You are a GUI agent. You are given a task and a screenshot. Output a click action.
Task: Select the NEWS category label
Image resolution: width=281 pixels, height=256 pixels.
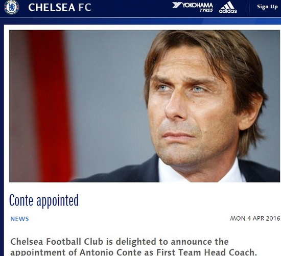(x=19, y=219)
